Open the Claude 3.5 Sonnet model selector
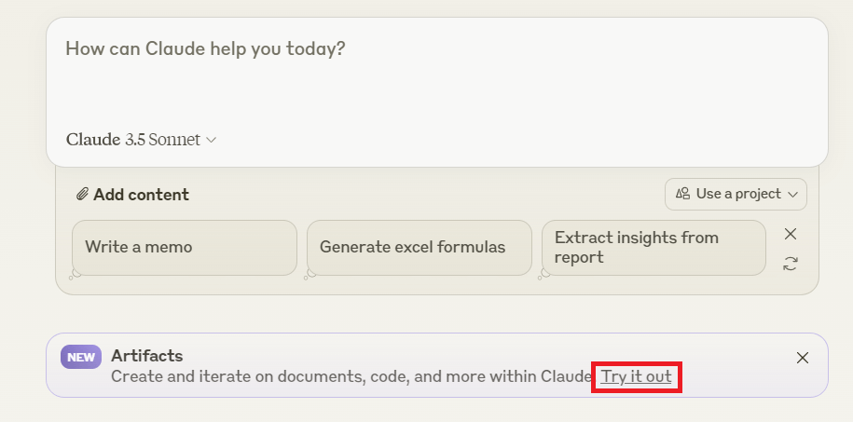The width and height of the screenshot is (853, 422). coord(142,140)
